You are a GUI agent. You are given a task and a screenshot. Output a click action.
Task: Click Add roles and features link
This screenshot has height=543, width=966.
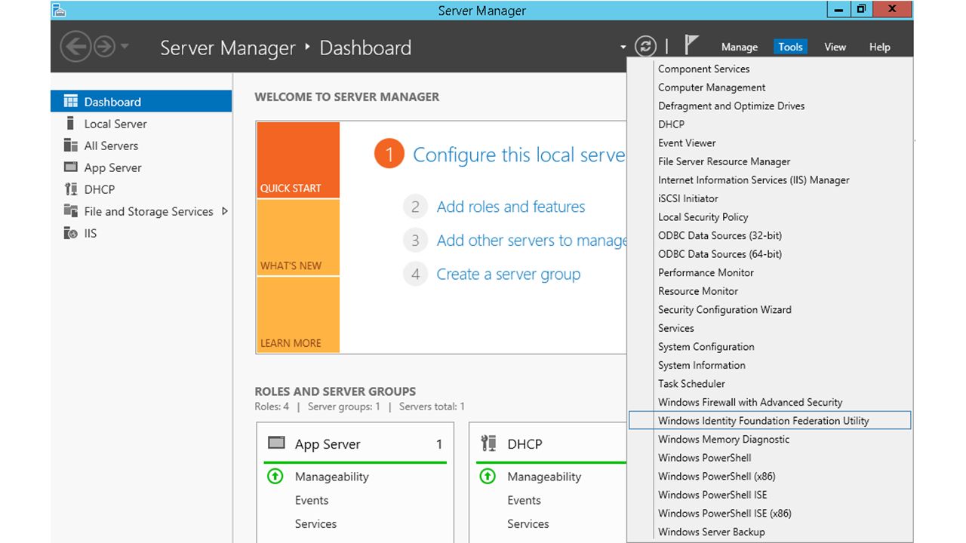pos(511,207)
